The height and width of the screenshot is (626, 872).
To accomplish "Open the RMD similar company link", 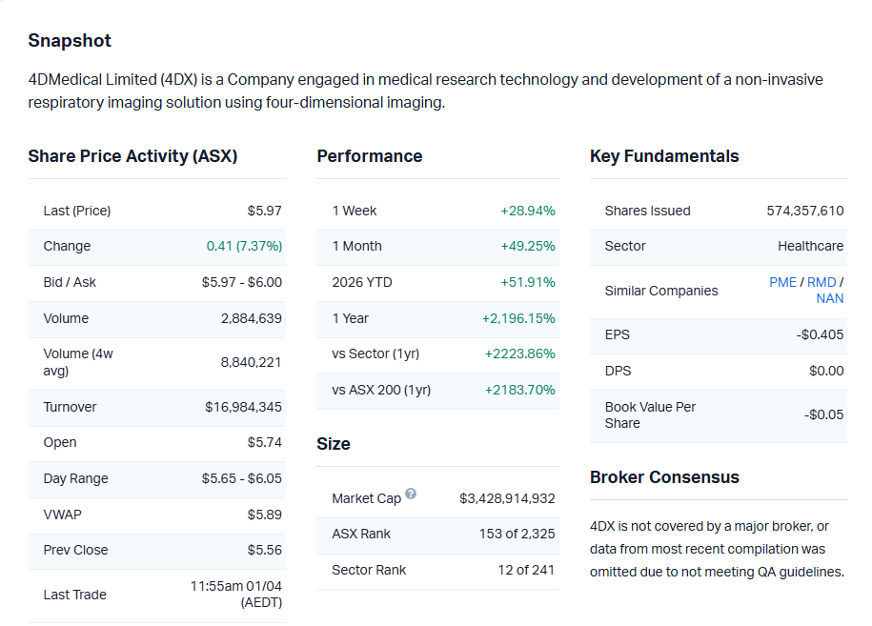I will pos(821,282).
